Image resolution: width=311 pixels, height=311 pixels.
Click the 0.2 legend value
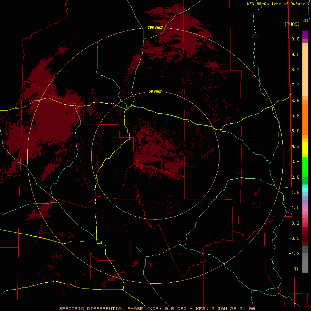click(295, 223)
